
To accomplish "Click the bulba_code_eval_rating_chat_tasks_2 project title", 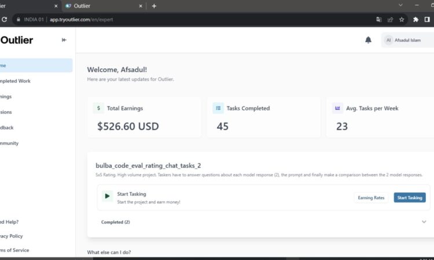I will [148, 165].
